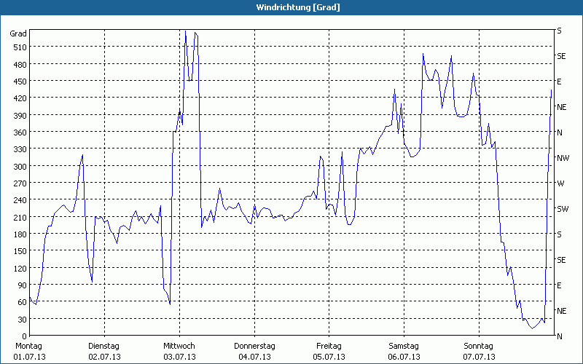Screen dimensions: 583x364
Task: Click the "Montag" day label
Action: tap(28, 347)
